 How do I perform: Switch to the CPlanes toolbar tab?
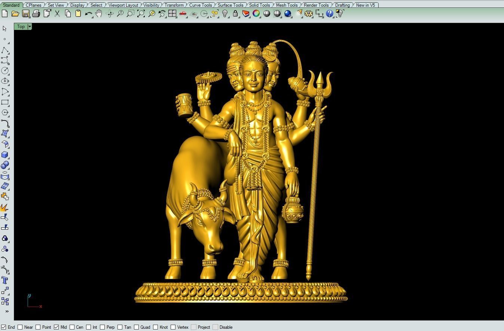(x=34, y=5)
